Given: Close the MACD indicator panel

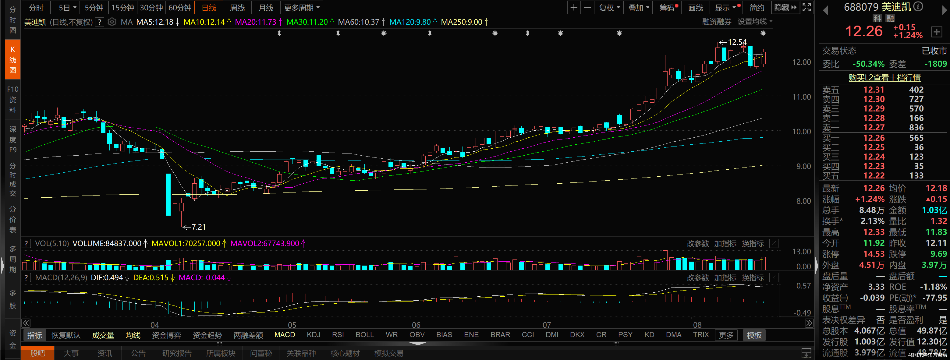Looking at the screenshot, I should point(774,277).
